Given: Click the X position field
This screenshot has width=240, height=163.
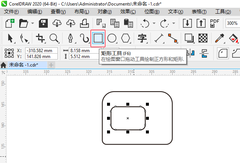Looking at the screenshot, I should tap(41, 50).
